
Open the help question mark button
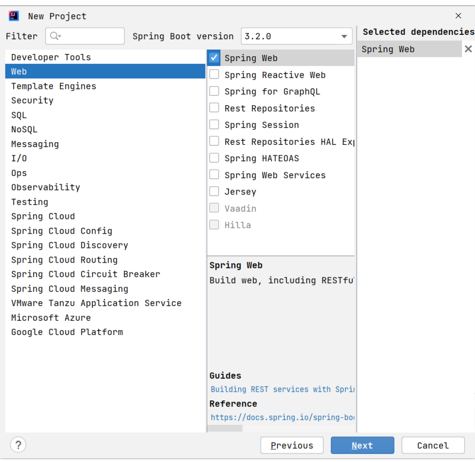point(18,445)
